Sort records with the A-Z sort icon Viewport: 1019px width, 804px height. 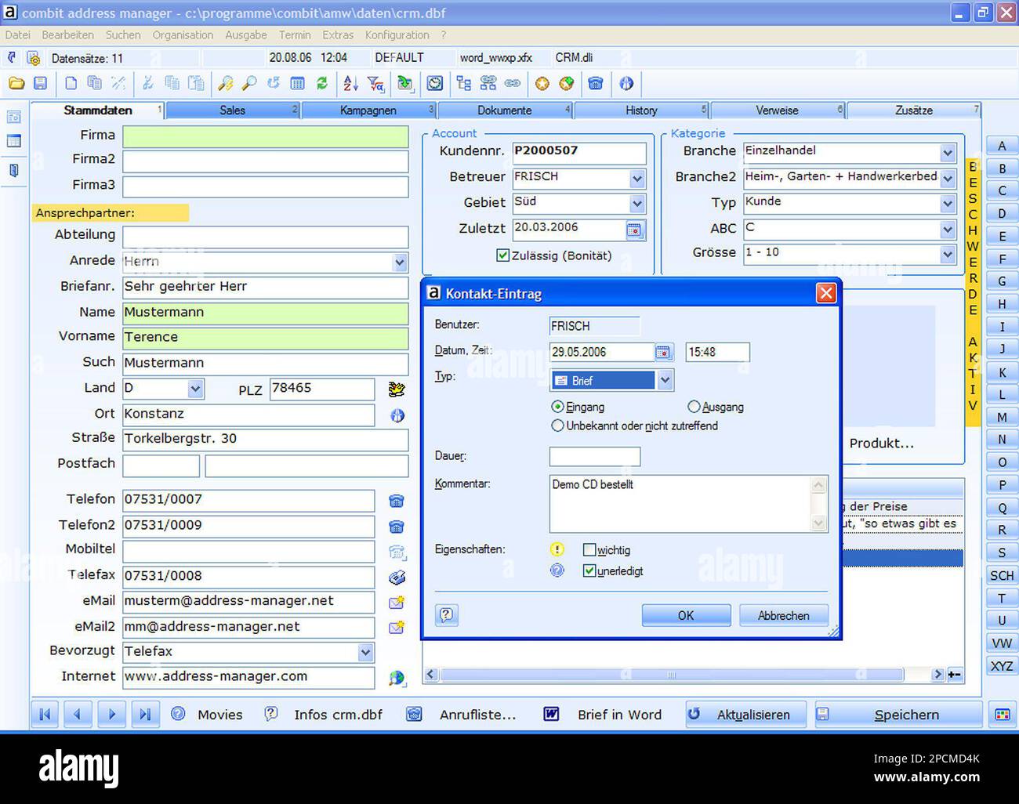coord(351,83)
